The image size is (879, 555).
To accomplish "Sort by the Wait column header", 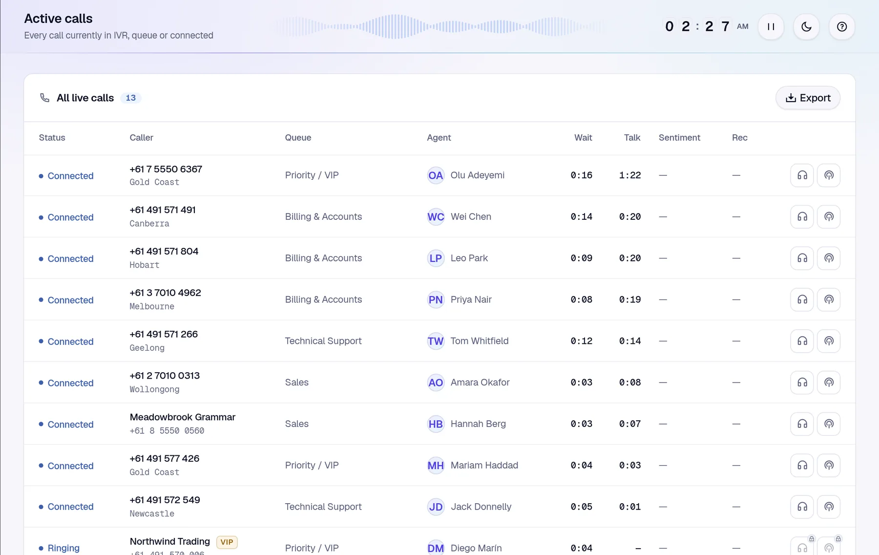I will 583,138.
